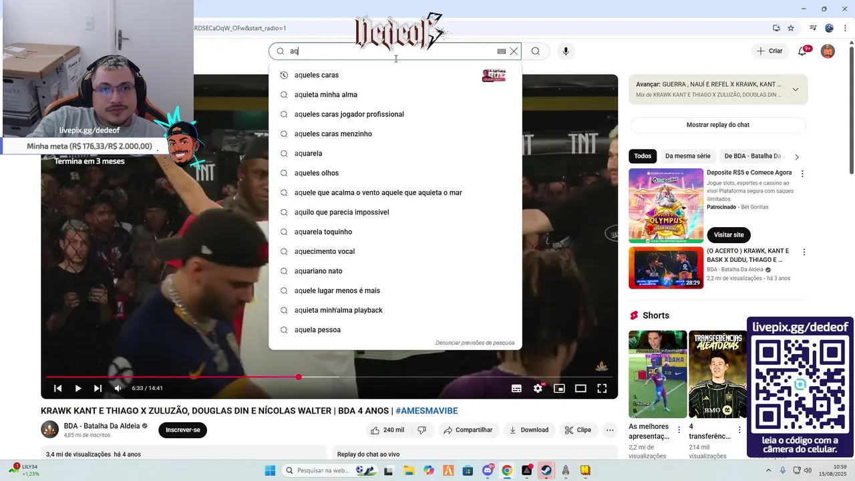The height and width of the screenshot is (481, 855).
Task: Open options menu for Bet Gorillas ad
Action: pos(803,174)
